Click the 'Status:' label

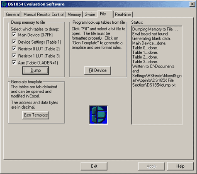(137, 22)
